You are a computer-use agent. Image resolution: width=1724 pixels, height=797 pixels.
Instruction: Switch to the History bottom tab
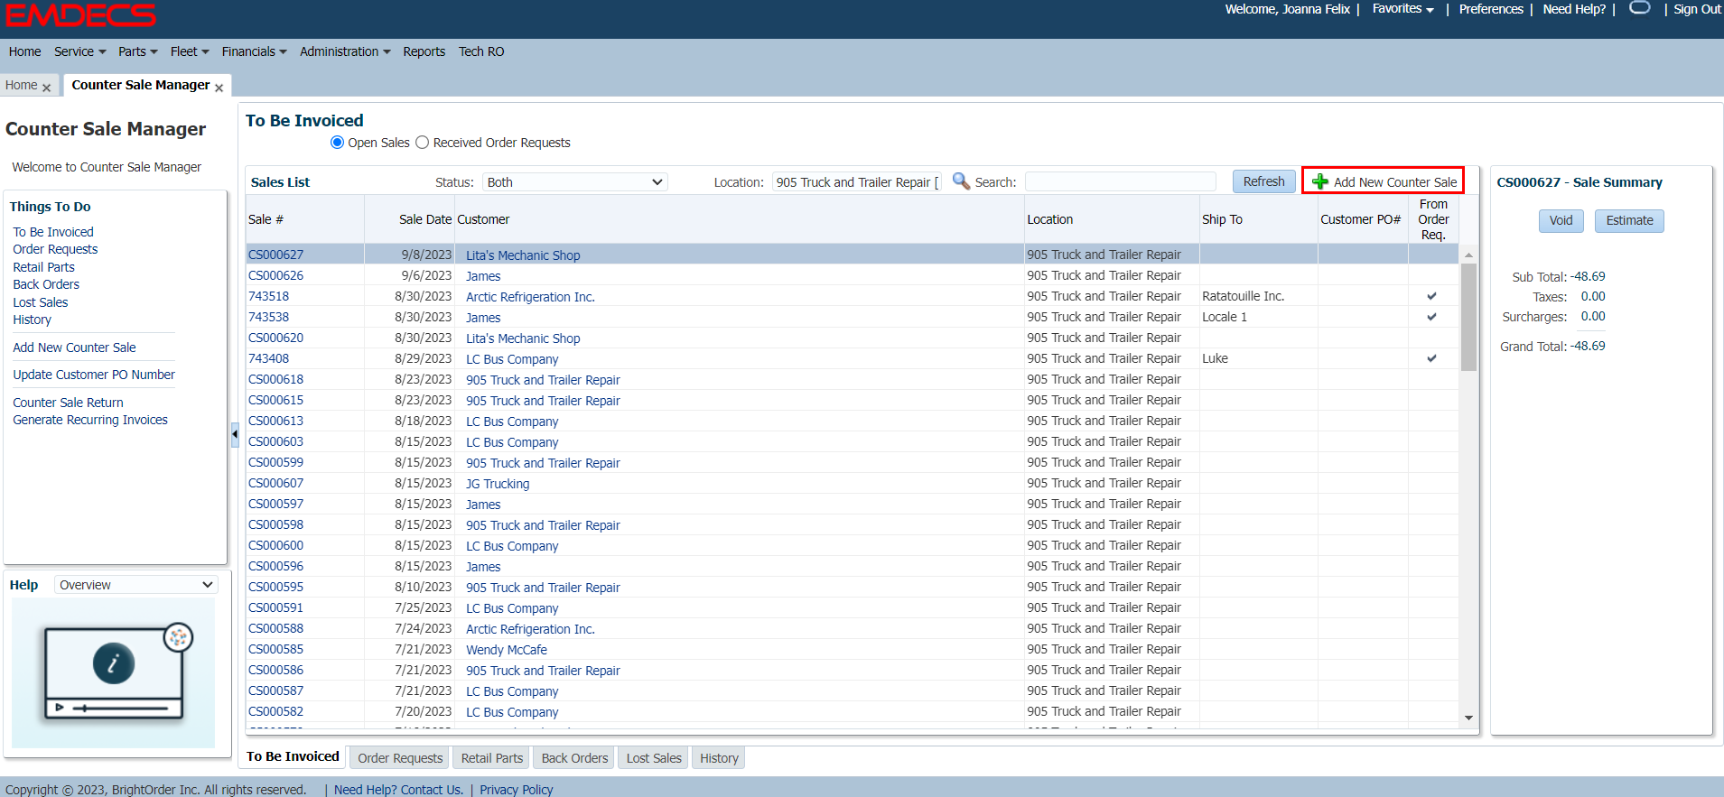tap(719, 758)
